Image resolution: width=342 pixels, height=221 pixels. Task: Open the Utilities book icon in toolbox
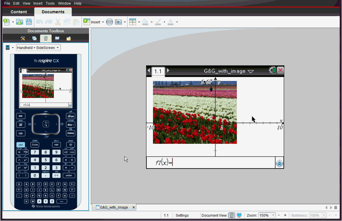tap(57, 38)
